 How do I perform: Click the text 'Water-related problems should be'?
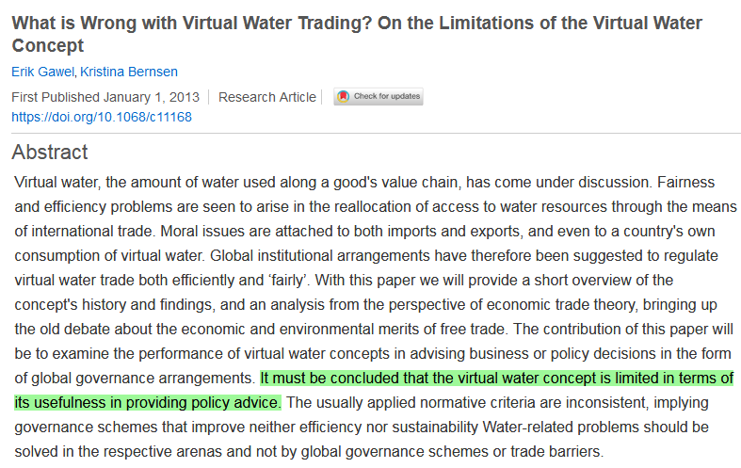595,427
